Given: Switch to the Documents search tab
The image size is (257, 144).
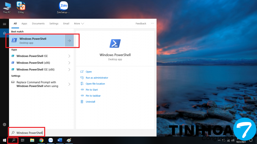Looking at the screenshot, I should point(38,24).
